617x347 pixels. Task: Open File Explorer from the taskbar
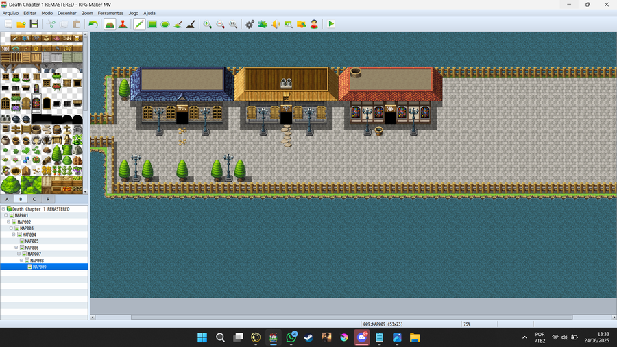[x=415, y=337]
